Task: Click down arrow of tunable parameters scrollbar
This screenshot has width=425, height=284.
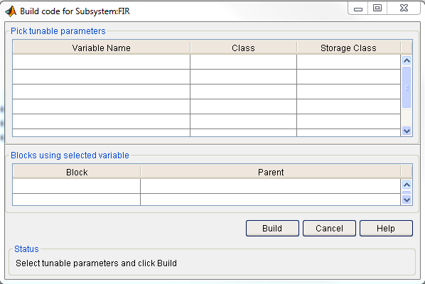Action: tap(407, 131)
